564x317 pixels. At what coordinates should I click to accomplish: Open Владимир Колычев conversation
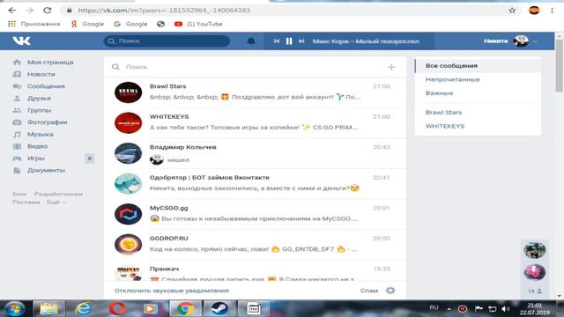pyautogui.click(x=255, y=153)
